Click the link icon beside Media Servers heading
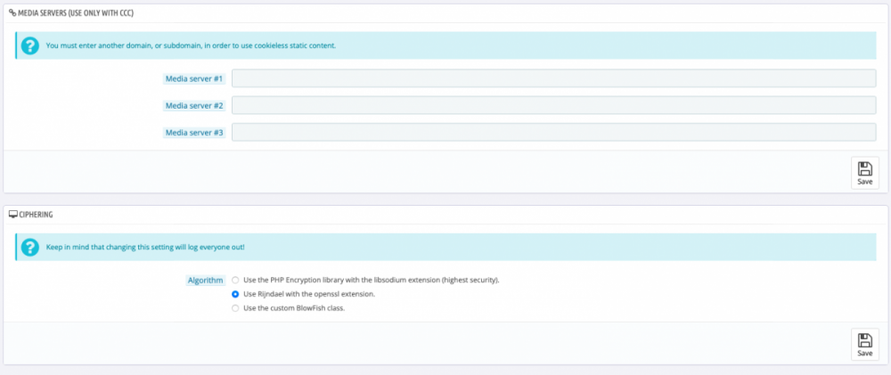 (x=12, y=12)
